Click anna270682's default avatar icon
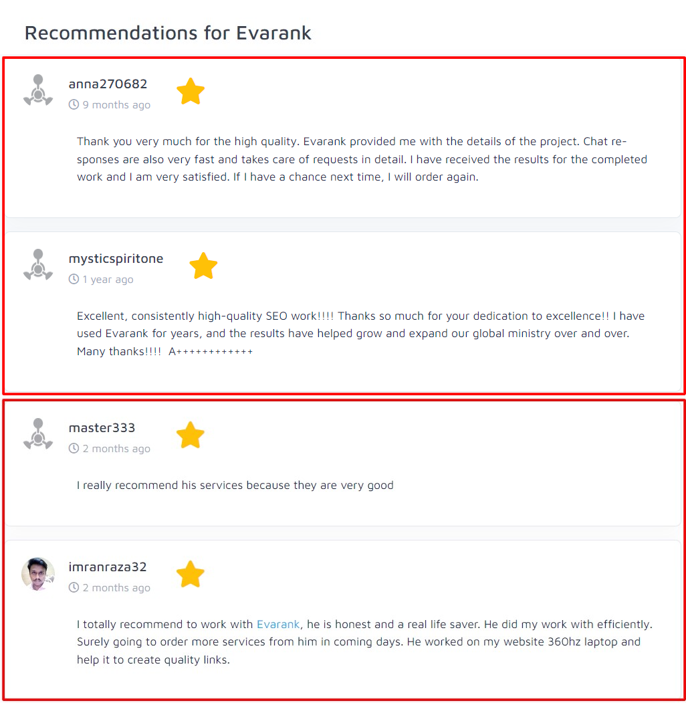This screenshot has width=686, height=703. 38,90
